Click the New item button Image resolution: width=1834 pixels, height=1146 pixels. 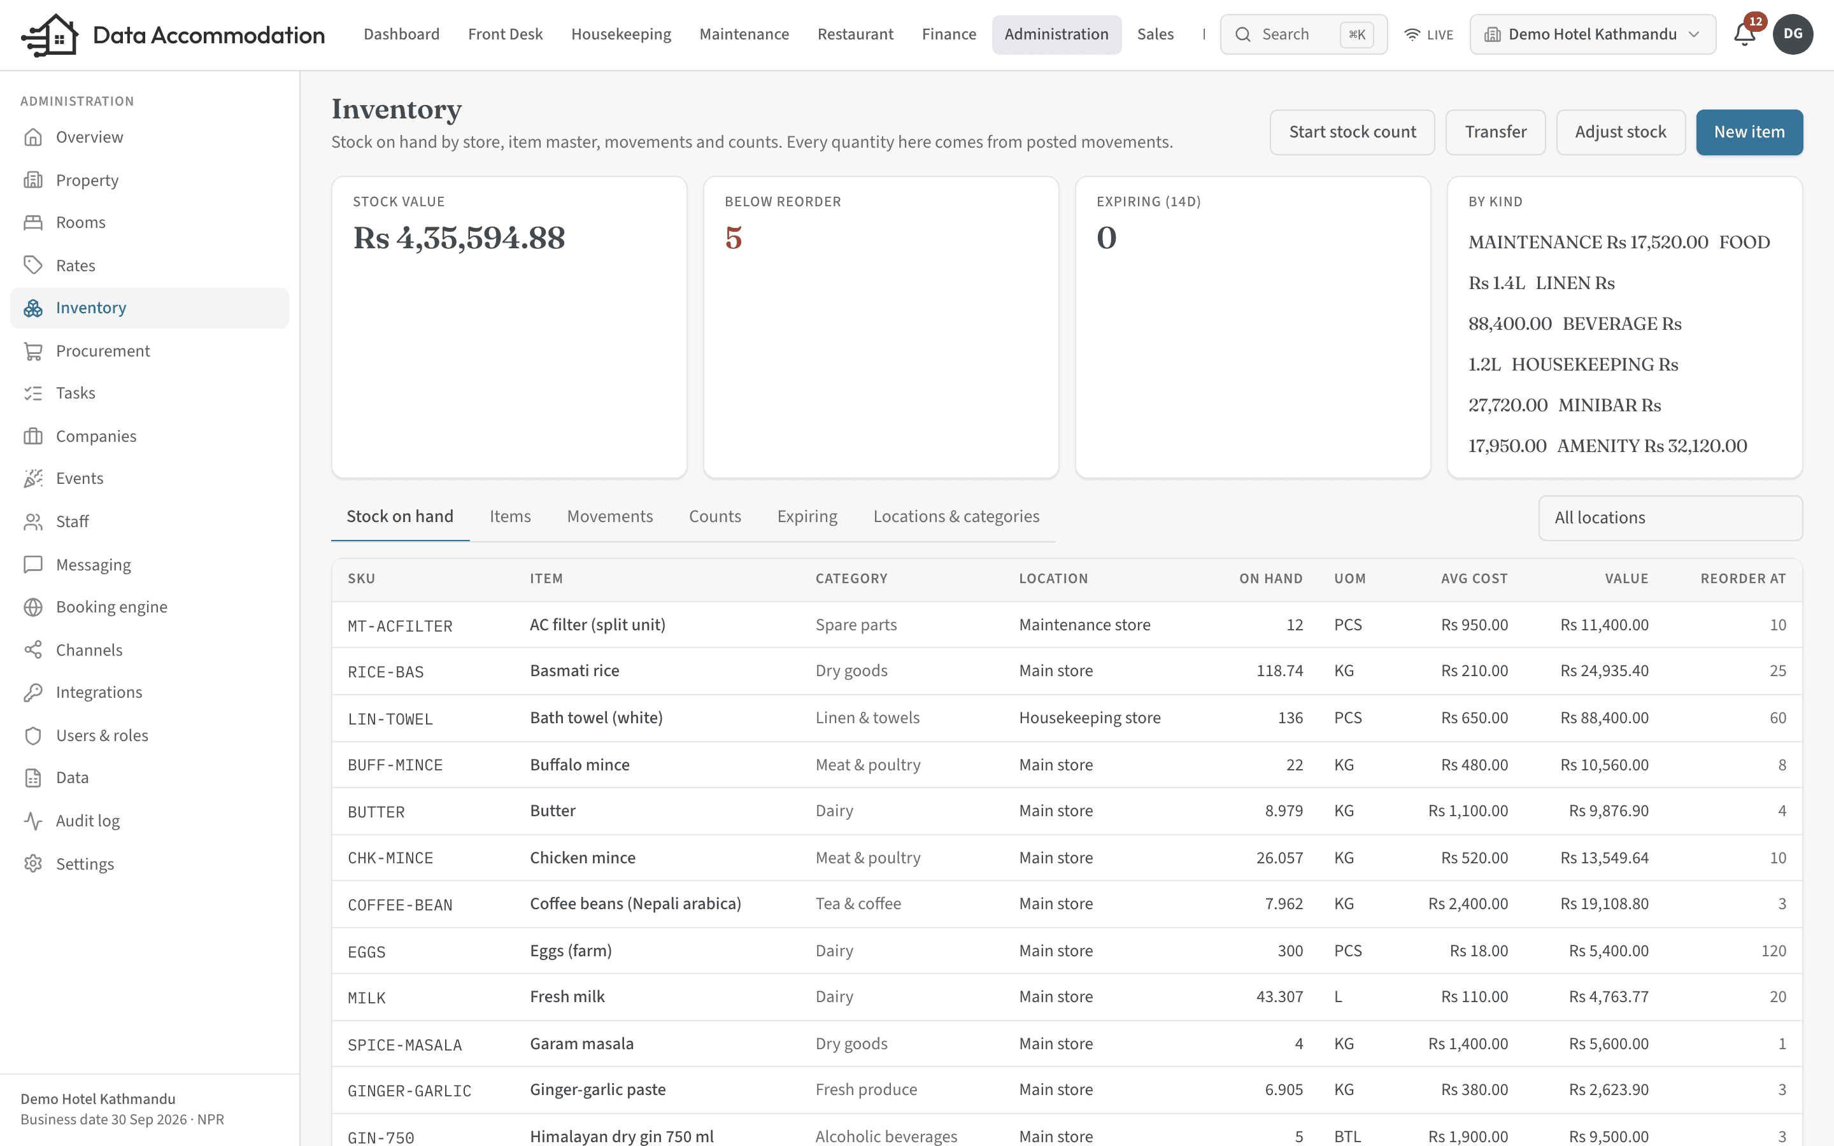pos(1749,132)
